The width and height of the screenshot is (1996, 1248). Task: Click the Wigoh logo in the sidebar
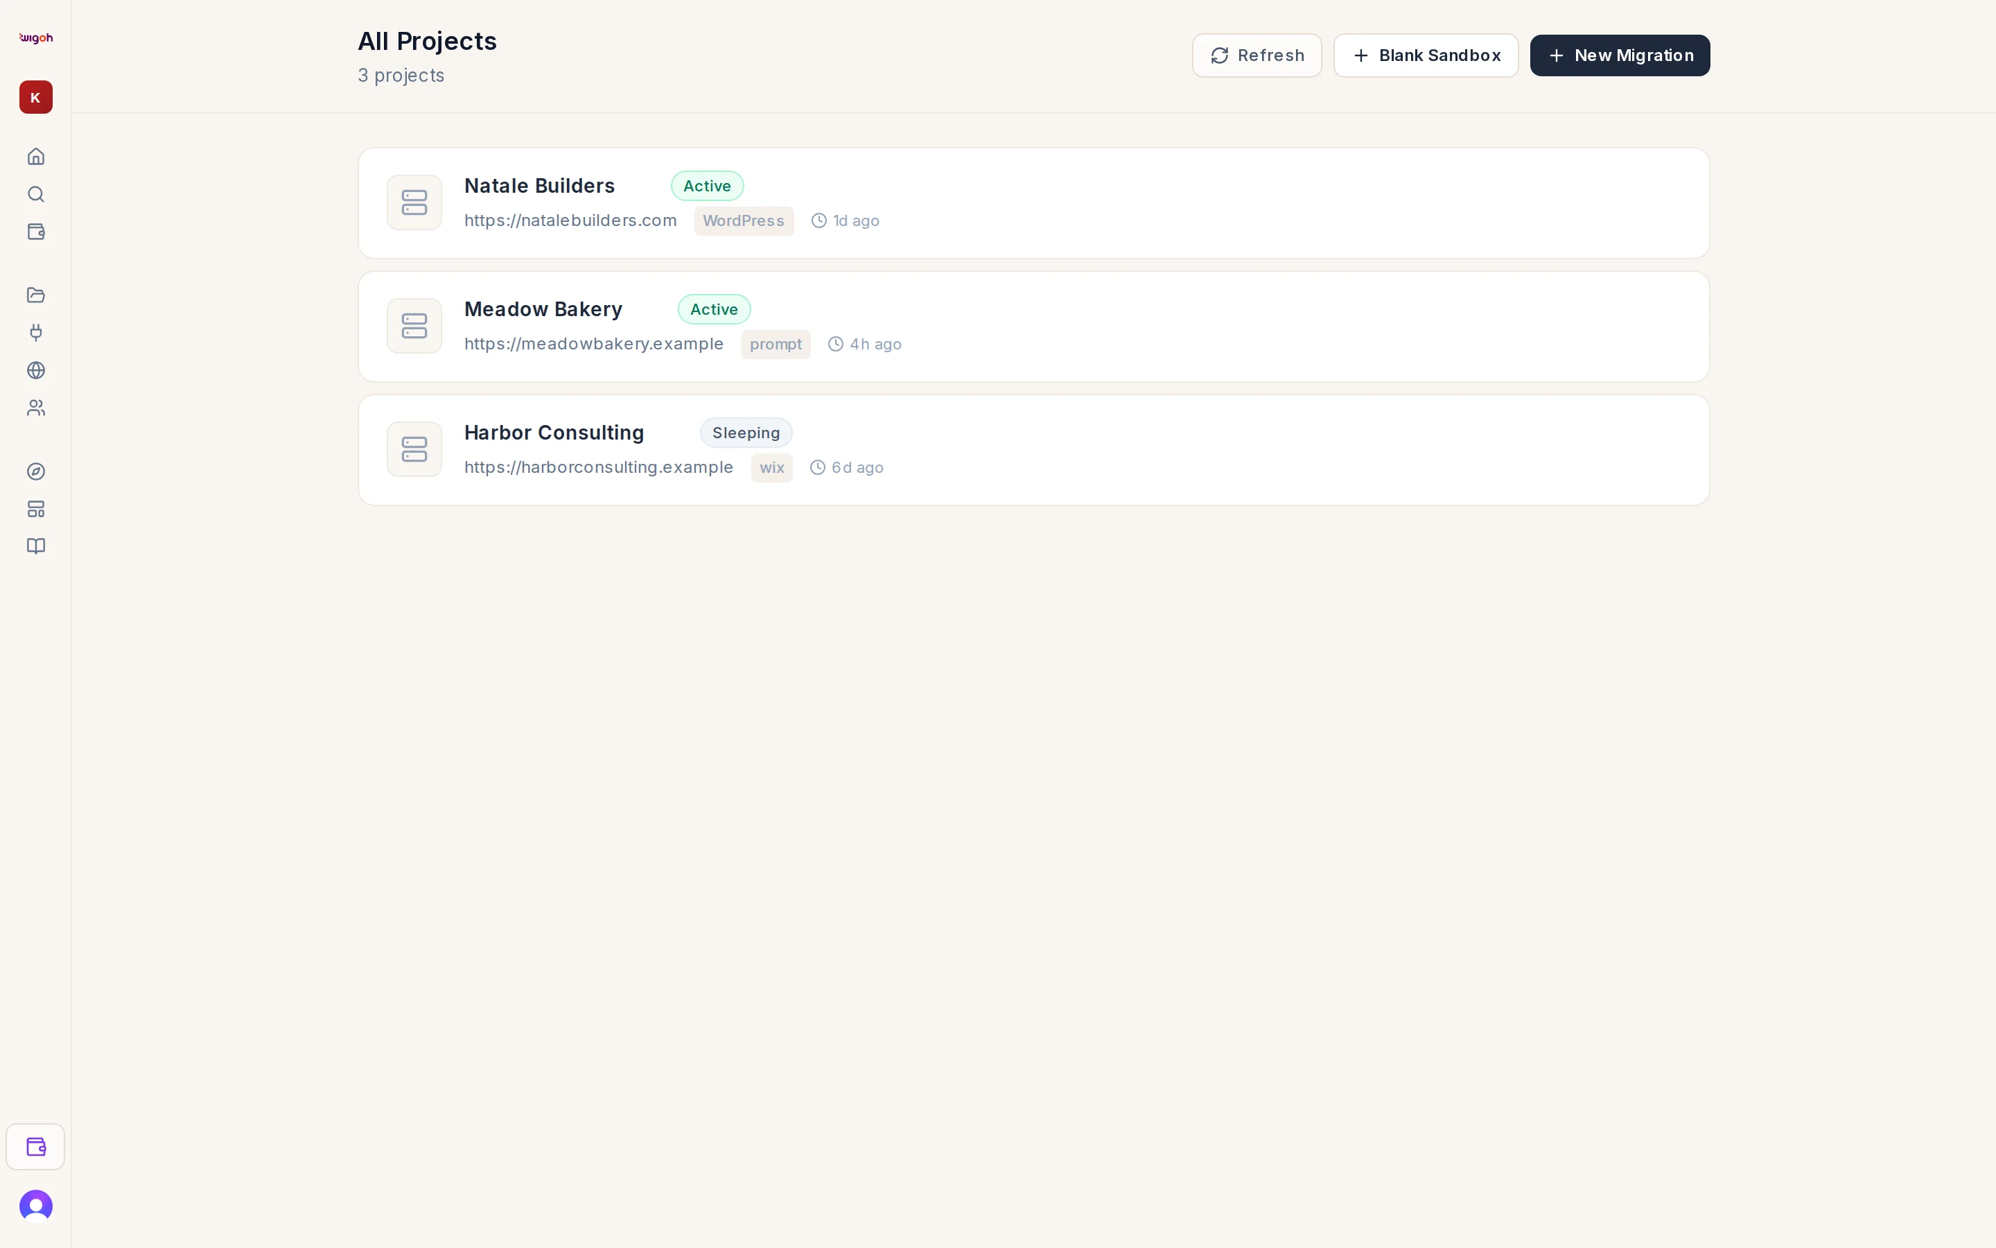[35, 38]
